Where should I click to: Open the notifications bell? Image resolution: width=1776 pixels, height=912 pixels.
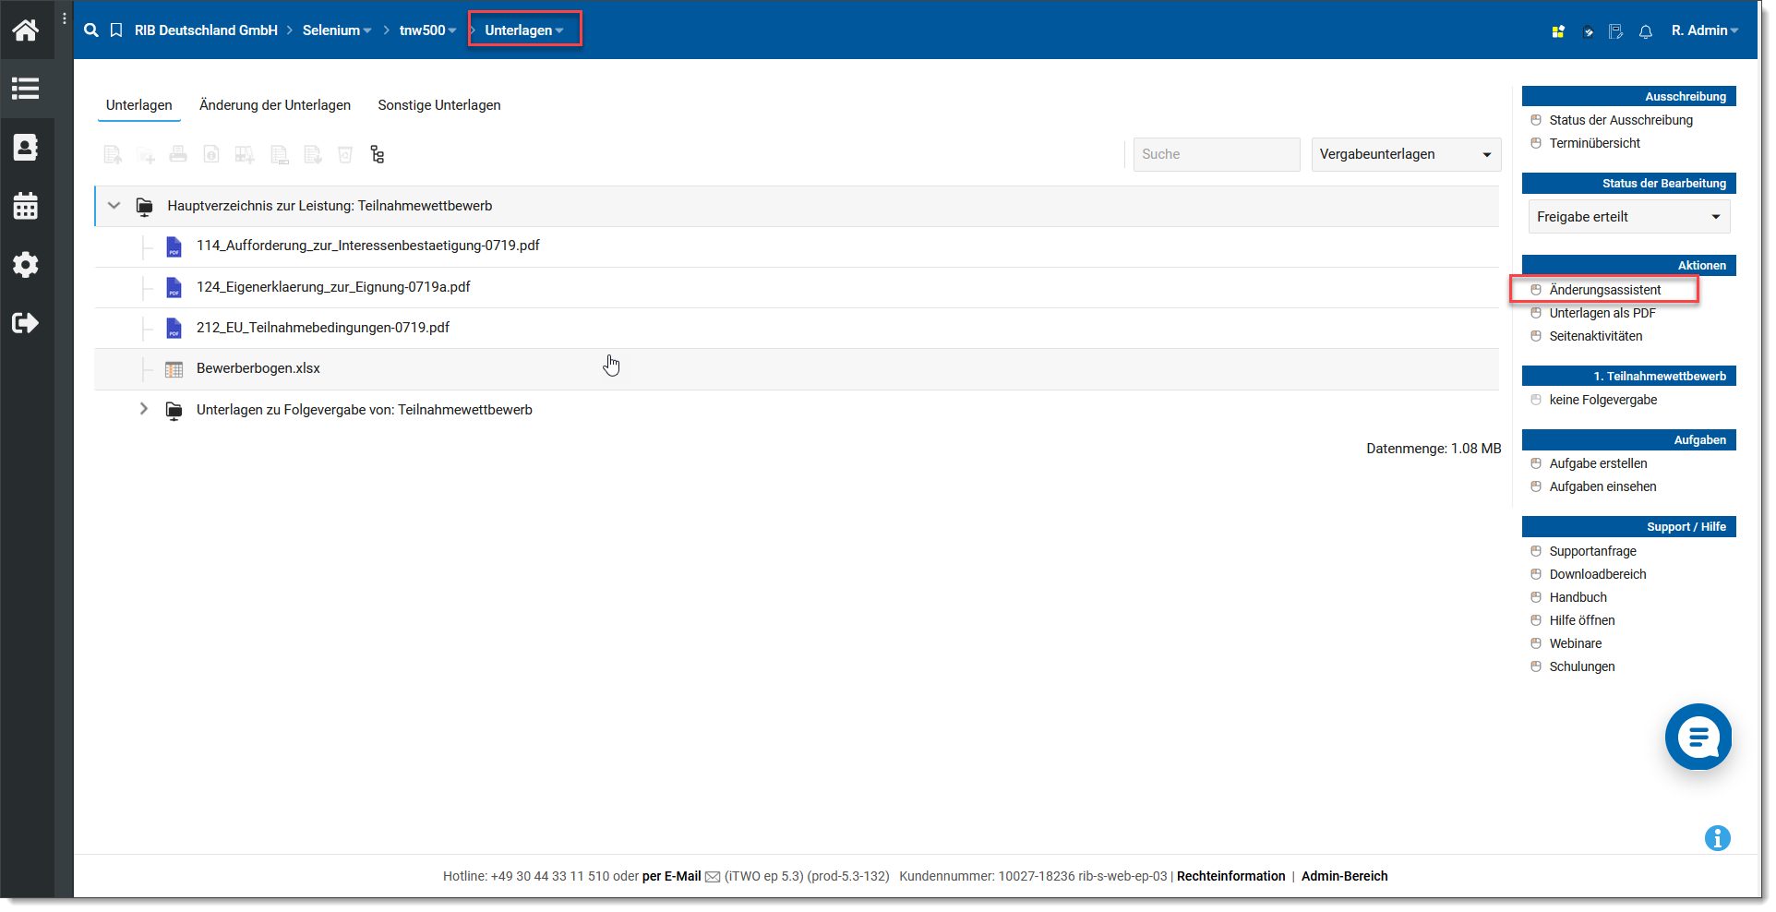[x=1645, y=31]
